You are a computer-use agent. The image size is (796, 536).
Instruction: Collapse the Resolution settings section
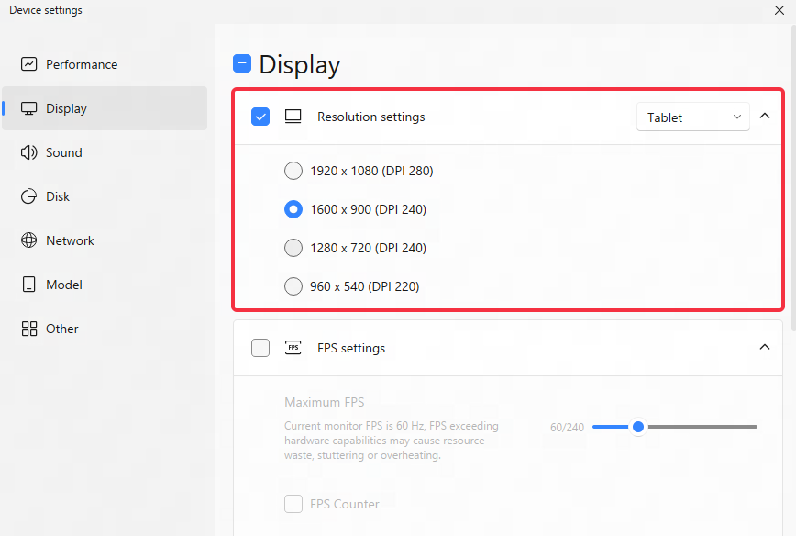pos(765,116)
